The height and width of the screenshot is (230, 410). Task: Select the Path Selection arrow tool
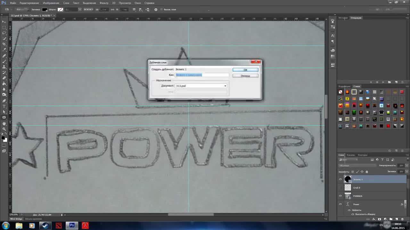click(x=4, y=112)
